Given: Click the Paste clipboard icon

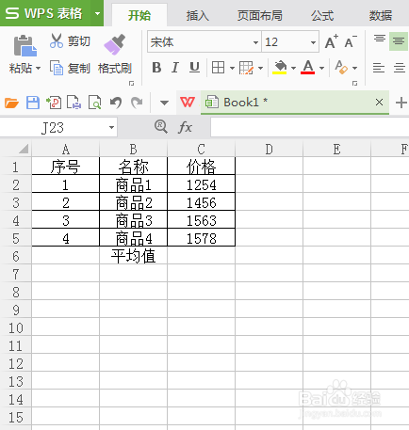Looking at the screenshot, I should coord(25,46).
